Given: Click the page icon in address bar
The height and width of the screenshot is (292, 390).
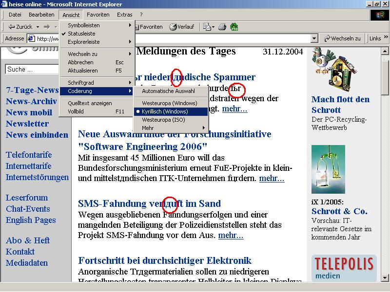Looking at the screenshot, I should pos(31,38).
